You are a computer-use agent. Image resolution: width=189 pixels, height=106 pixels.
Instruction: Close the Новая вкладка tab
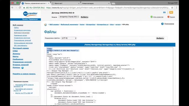coord(109,3)
